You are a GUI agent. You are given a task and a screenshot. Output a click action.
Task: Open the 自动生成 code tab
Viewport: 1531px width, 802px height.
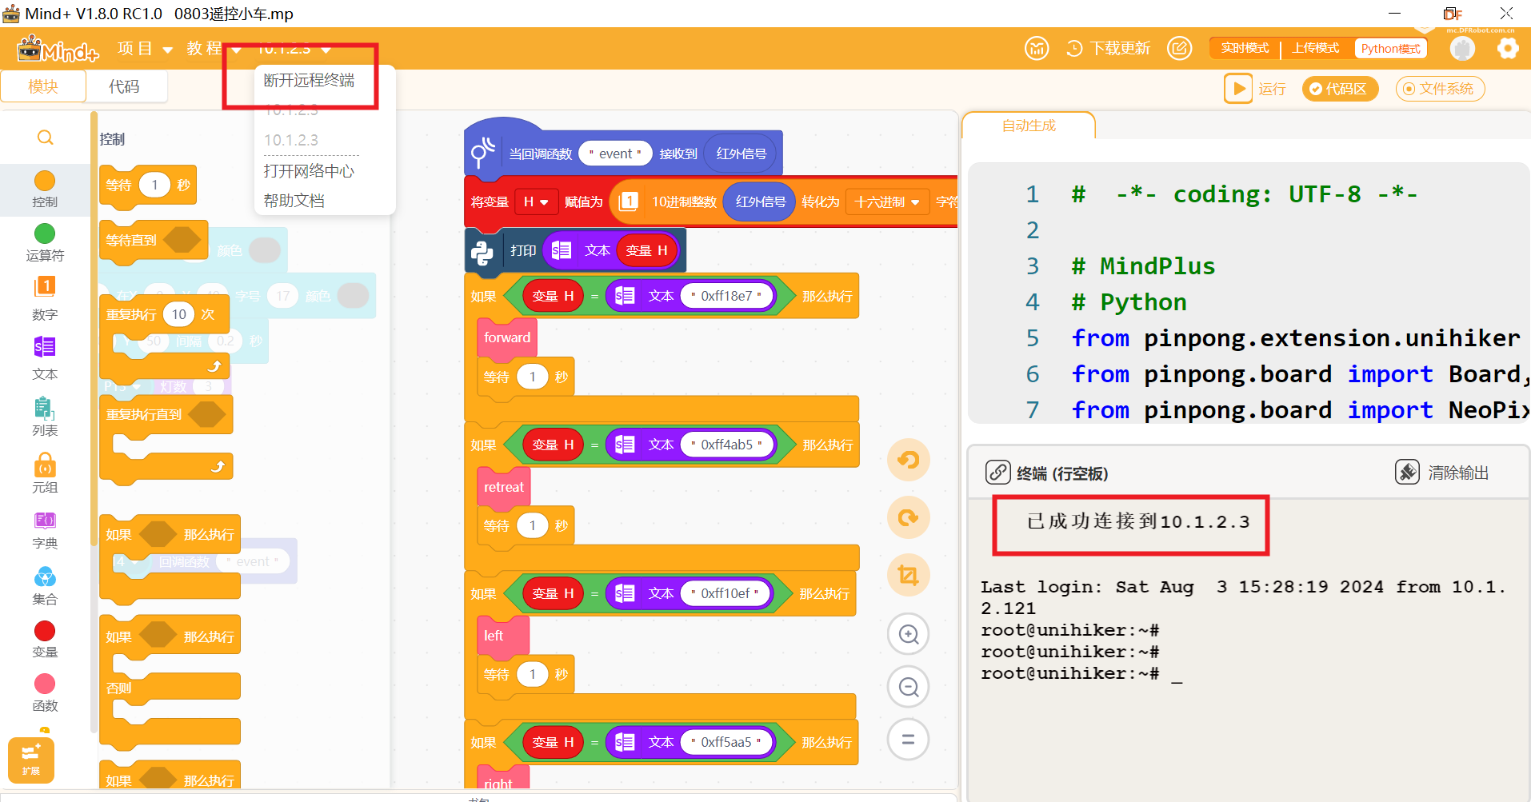tap(1029, 126)
